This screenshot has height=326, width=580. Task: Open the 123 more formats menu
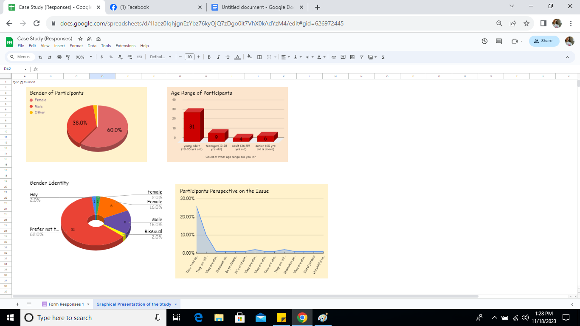pyautogui.click(x=139, y=57)
